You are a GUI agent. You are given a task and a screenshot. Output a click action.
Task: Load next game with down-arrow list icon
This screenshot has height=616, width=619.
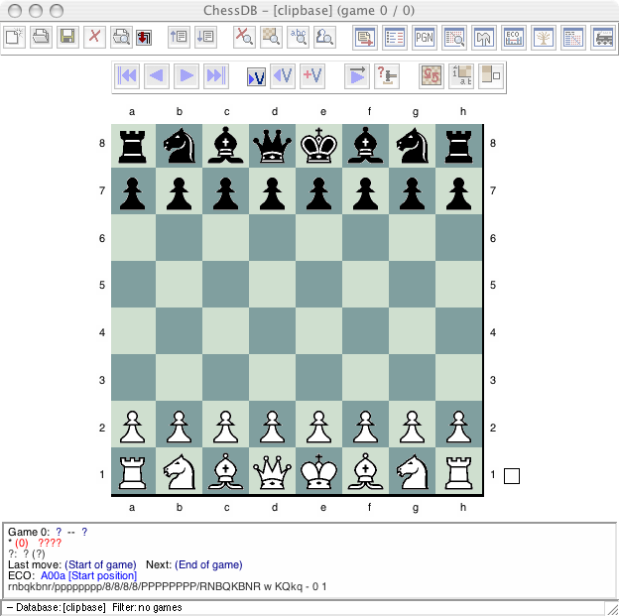205,38
